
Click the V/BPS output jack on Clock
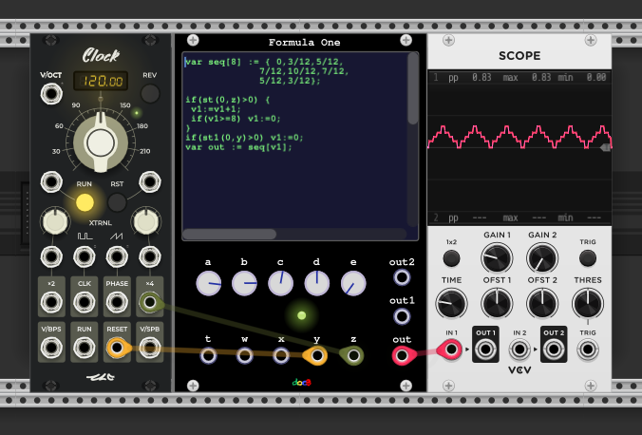51,348
